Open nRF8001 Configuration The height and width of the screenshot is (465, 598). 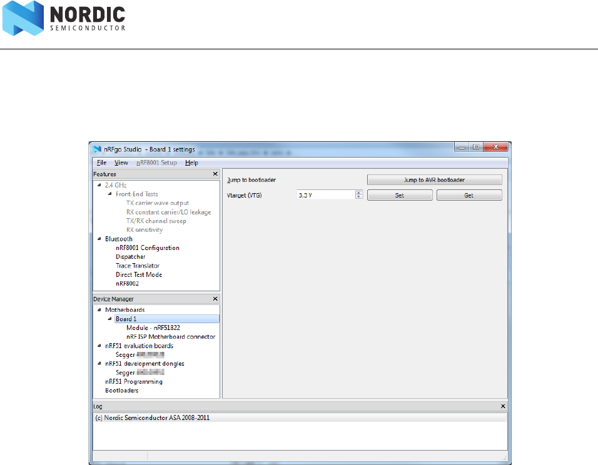coord(148,247)
